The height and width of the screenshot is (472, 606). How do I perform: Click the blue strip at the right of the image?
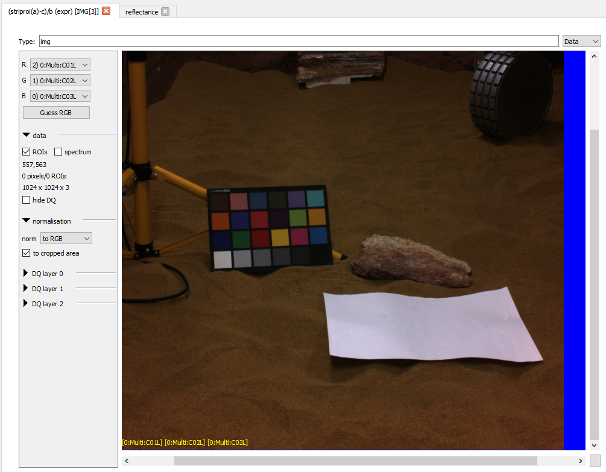click(x=575, y=250)
